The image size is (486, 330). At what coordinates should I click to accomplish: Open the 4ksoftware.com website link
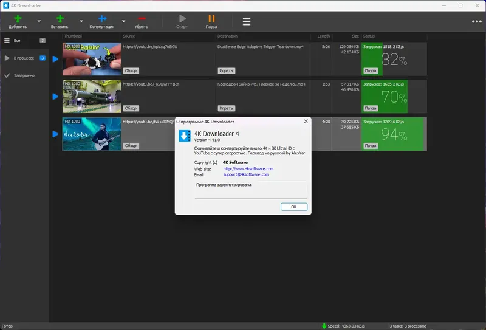coord(248,169)
